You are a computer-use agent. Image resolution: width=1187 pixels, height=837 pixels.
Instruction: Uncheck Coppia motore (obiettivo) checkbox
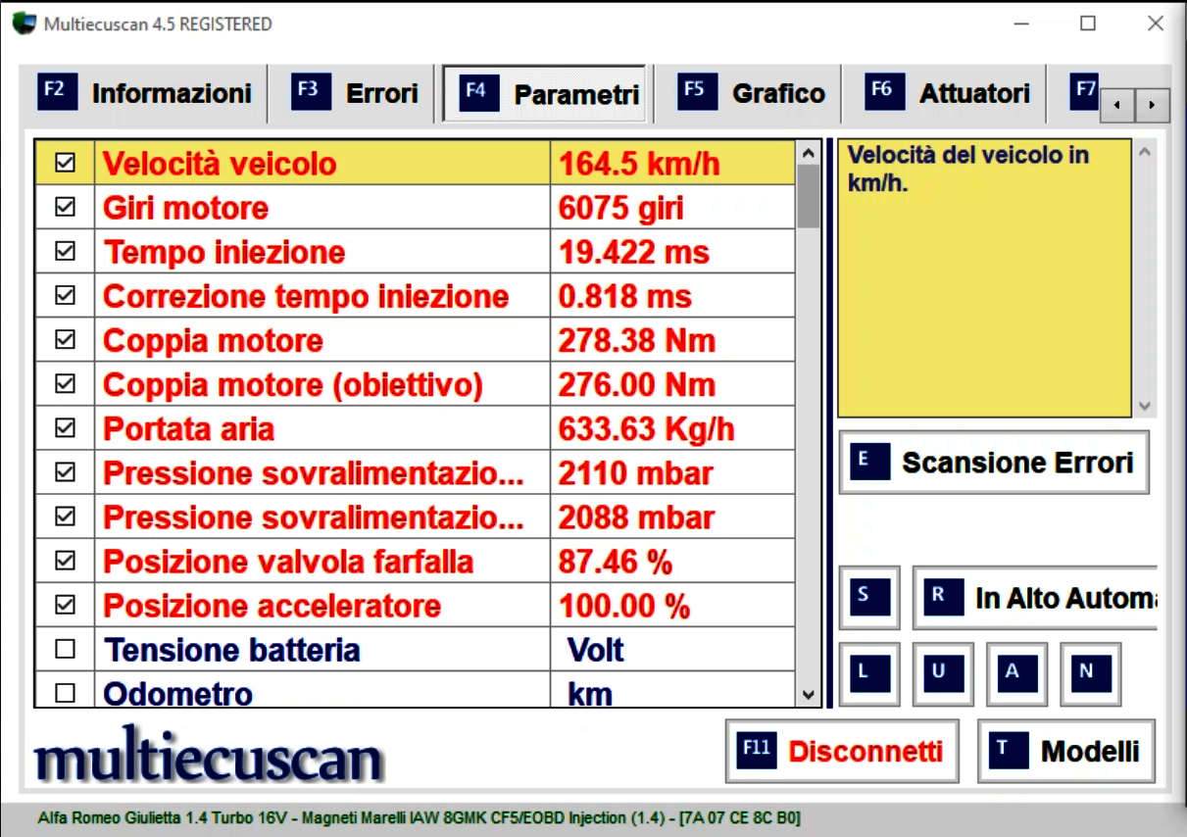pyautogui.click(x=65, y=383)
